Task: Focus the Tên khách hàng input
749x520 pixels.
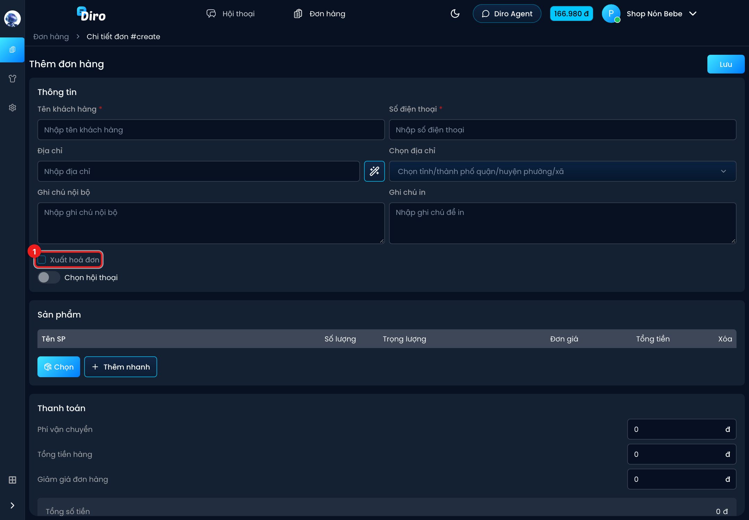Action: pos(211,130)
